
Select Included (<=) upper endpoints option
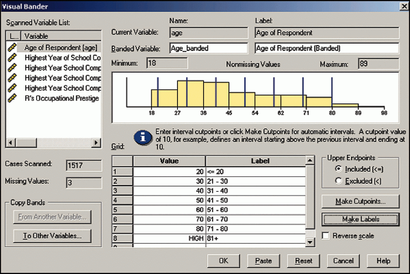click(x=338, y=170)
